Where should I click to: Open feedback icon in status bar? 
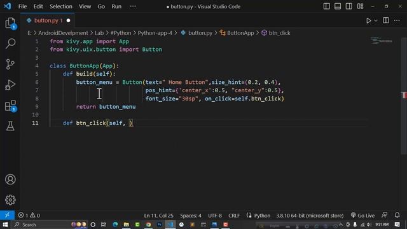point(384,215)
